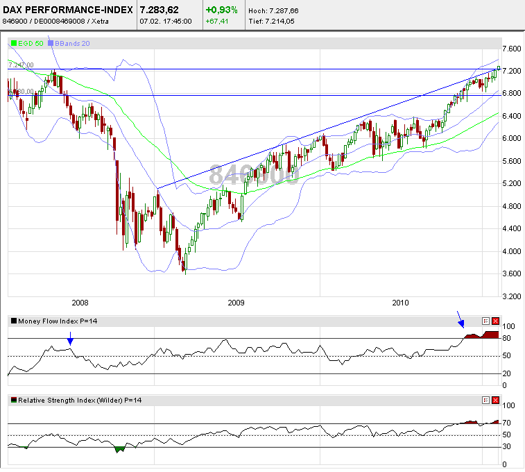Click the 2010 label on time axis
The image size is (525, 472).
click(x=400, y=303)
